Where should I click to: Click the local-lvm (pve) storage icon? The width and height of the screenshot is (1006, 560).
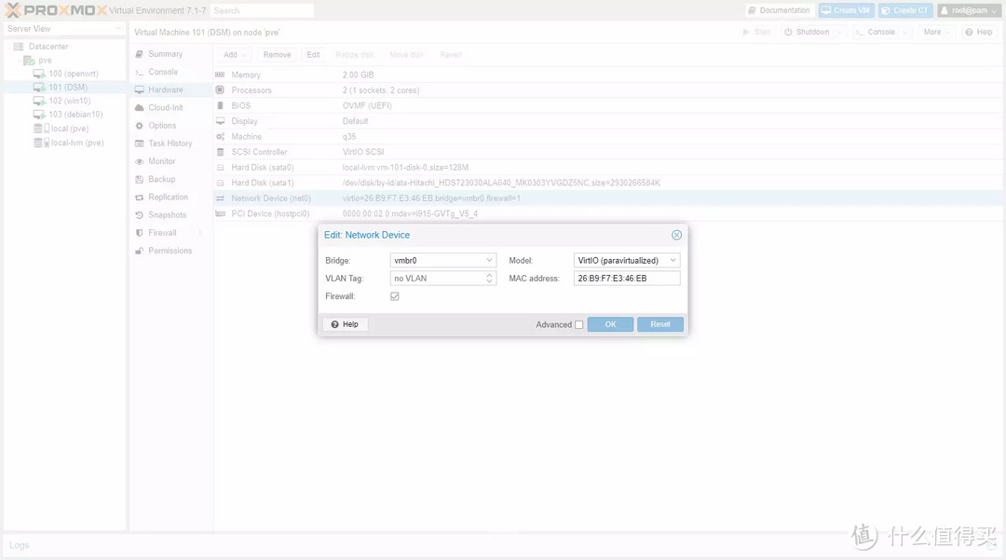point(42,143)
